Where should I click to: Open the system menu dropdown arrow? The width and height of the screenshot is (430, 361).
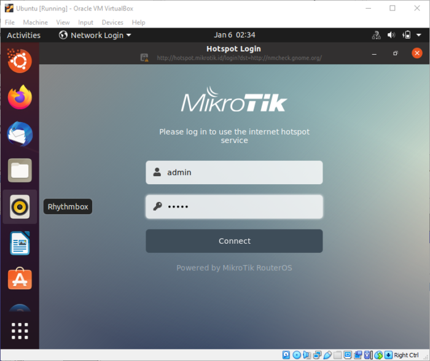418,35
